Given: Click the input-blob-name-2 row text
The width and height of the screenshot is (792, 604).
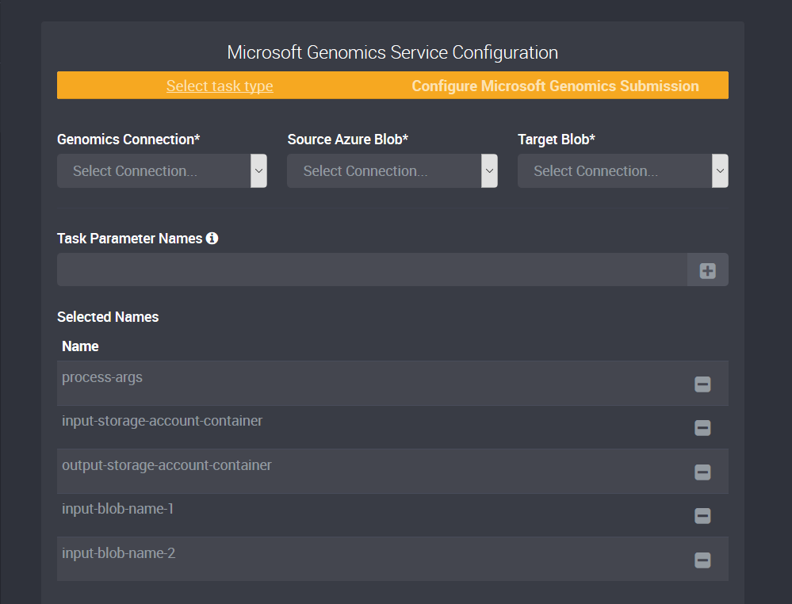Looking at the screenshot, I should pos(119,553).
